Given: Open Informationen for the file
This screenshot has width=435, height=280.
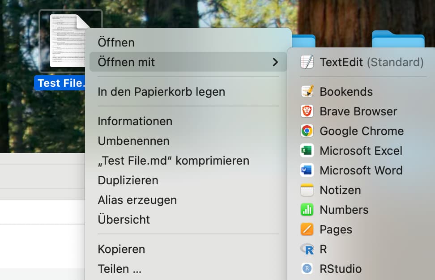Looking at the screenshot, I should (135, 121).
